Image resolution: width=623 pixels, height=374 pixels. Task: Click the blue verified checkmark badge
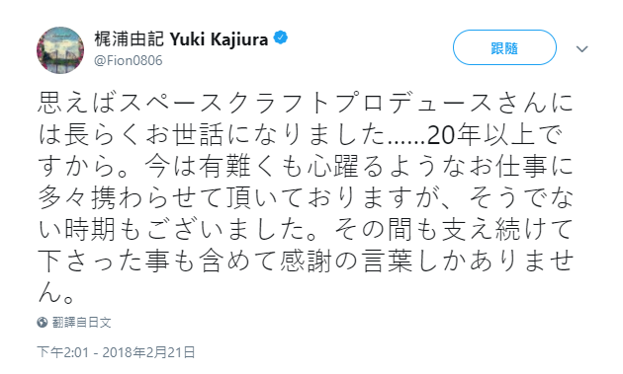point(281,38)
